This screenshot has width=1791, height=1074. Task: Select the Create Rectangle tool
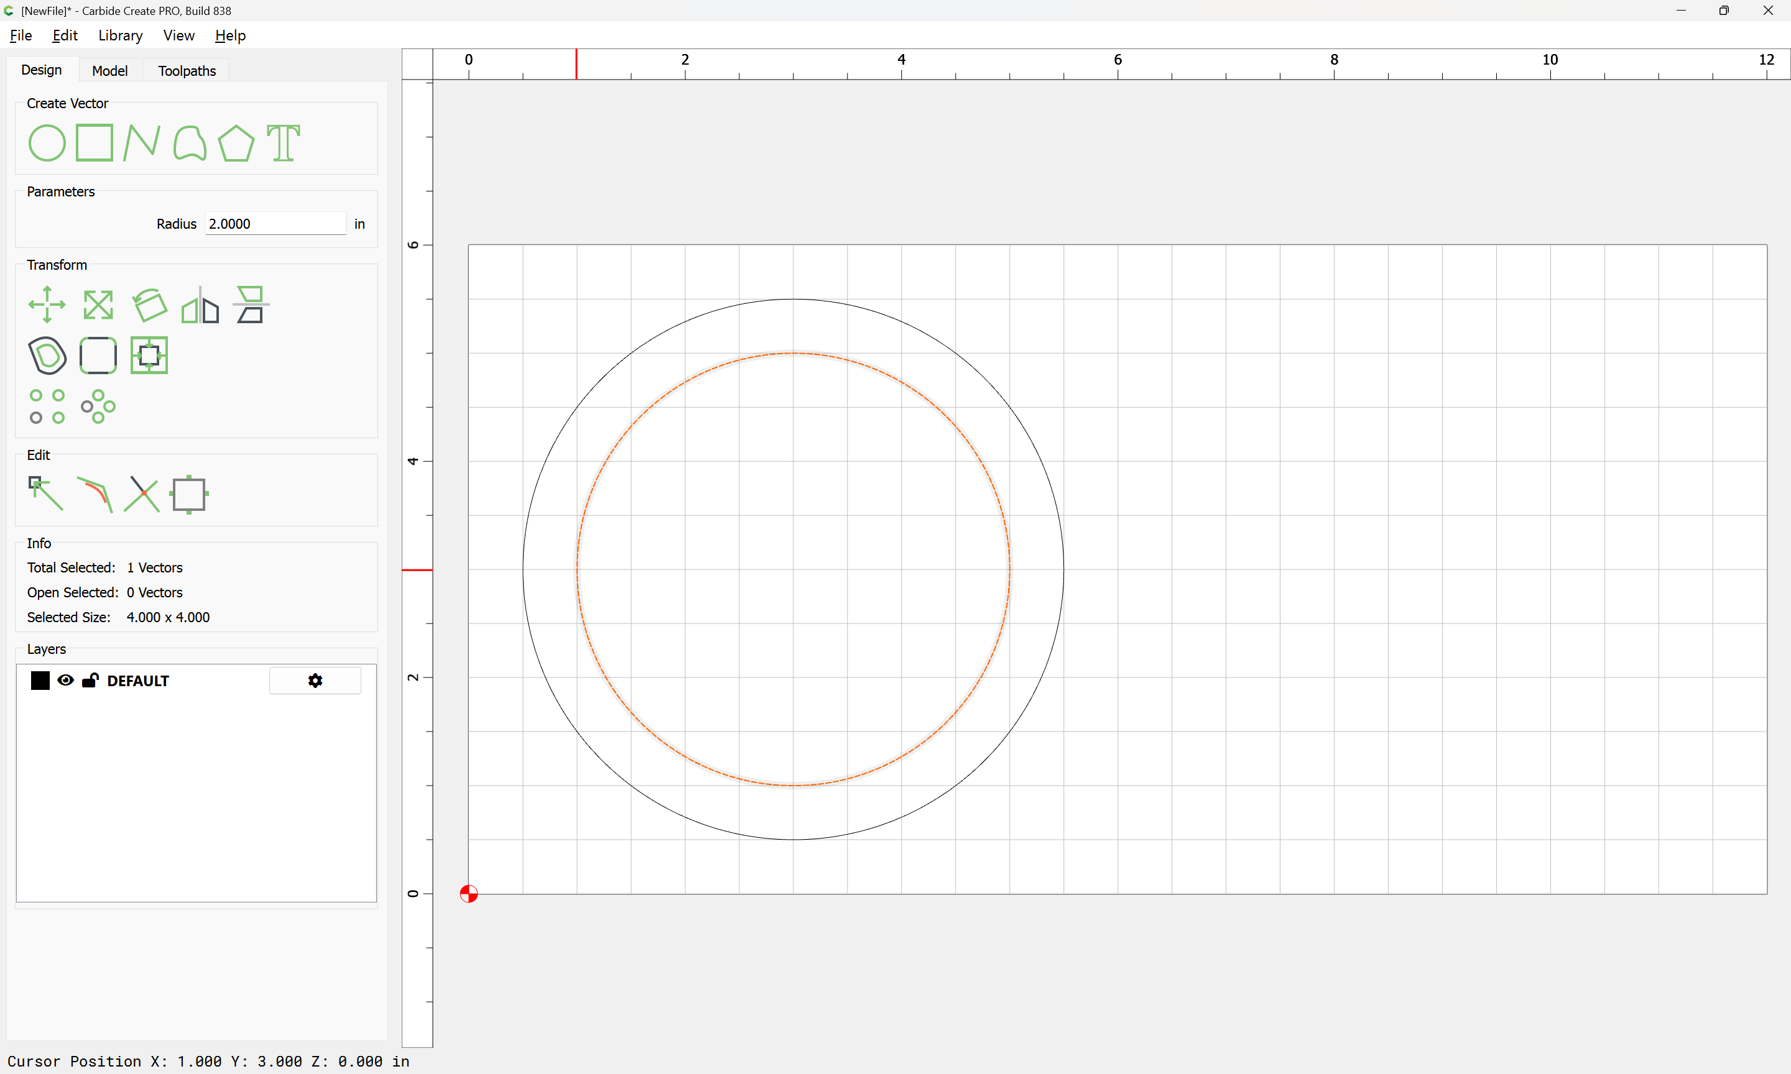click(94, 142)
